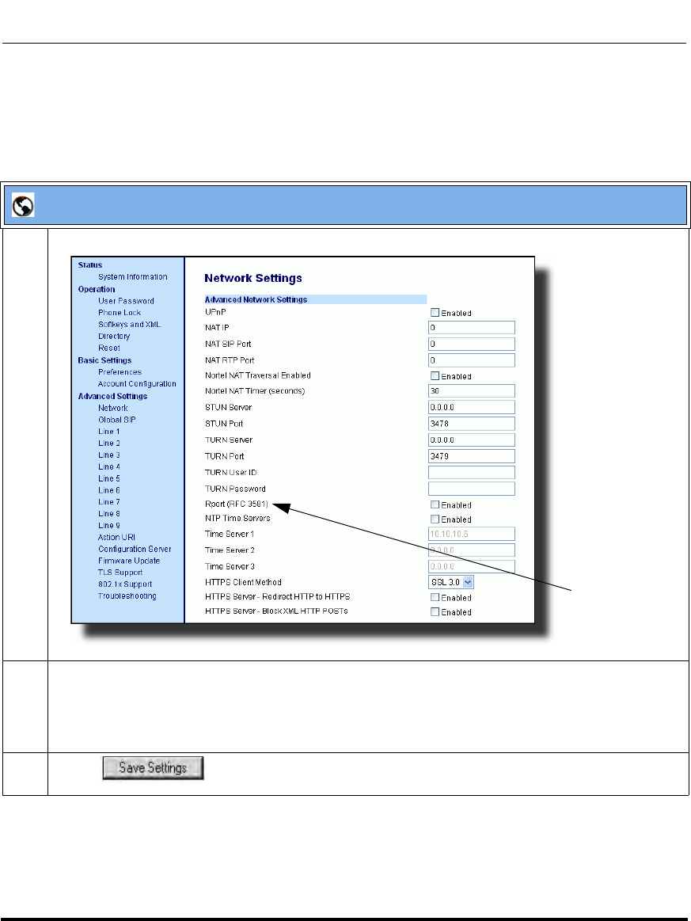Click the Time Server 3 field

point(472,566)
